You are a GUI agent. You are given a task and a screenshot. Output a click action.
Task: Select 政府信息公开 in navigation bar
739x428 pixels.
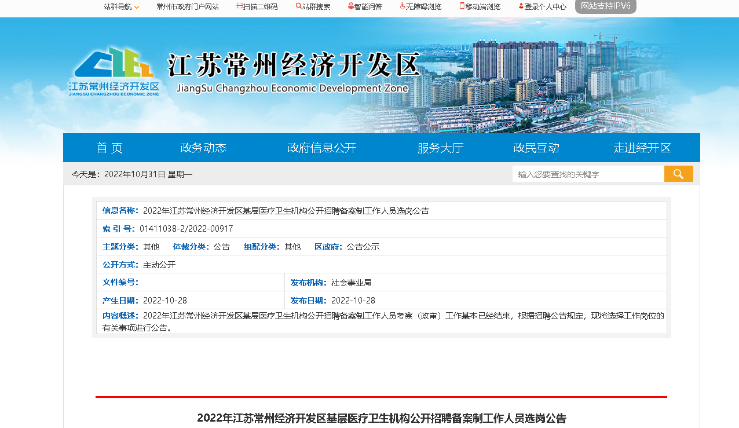321,148
